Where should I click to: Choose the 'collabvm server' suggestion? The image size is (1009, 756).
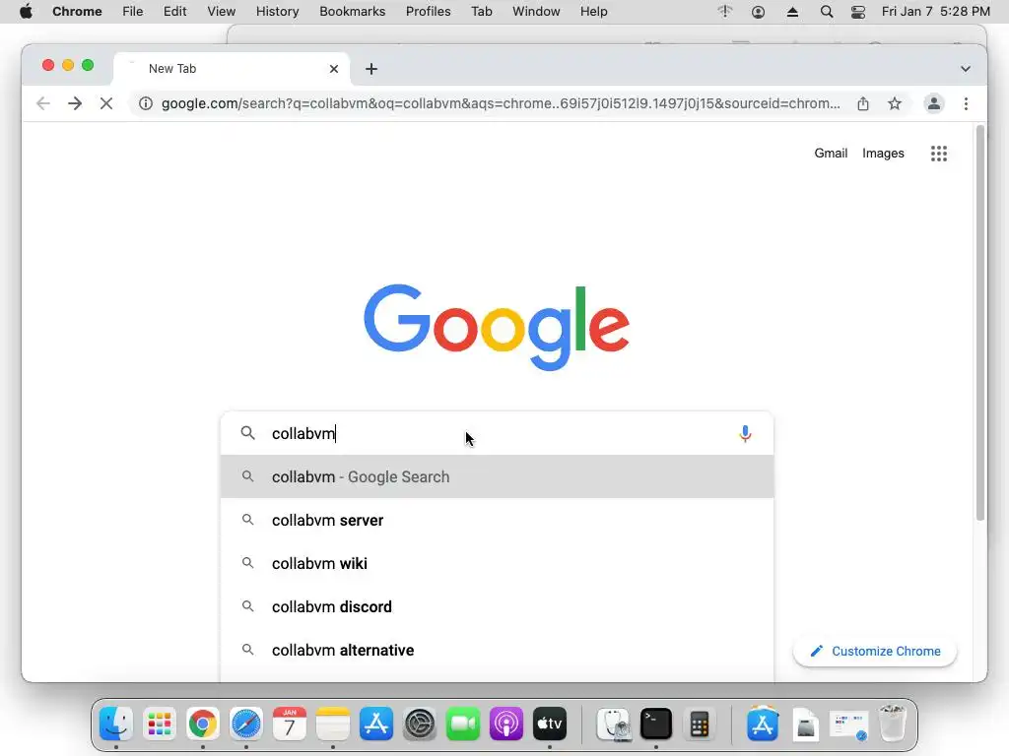tap(497, 520)
